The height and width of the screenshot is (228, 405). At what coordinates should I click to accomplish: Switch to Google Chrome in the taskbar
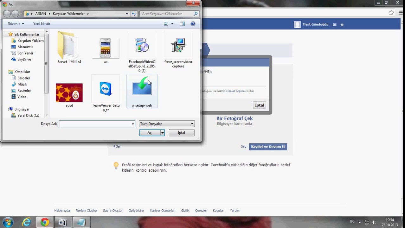[x=45, y=222]
